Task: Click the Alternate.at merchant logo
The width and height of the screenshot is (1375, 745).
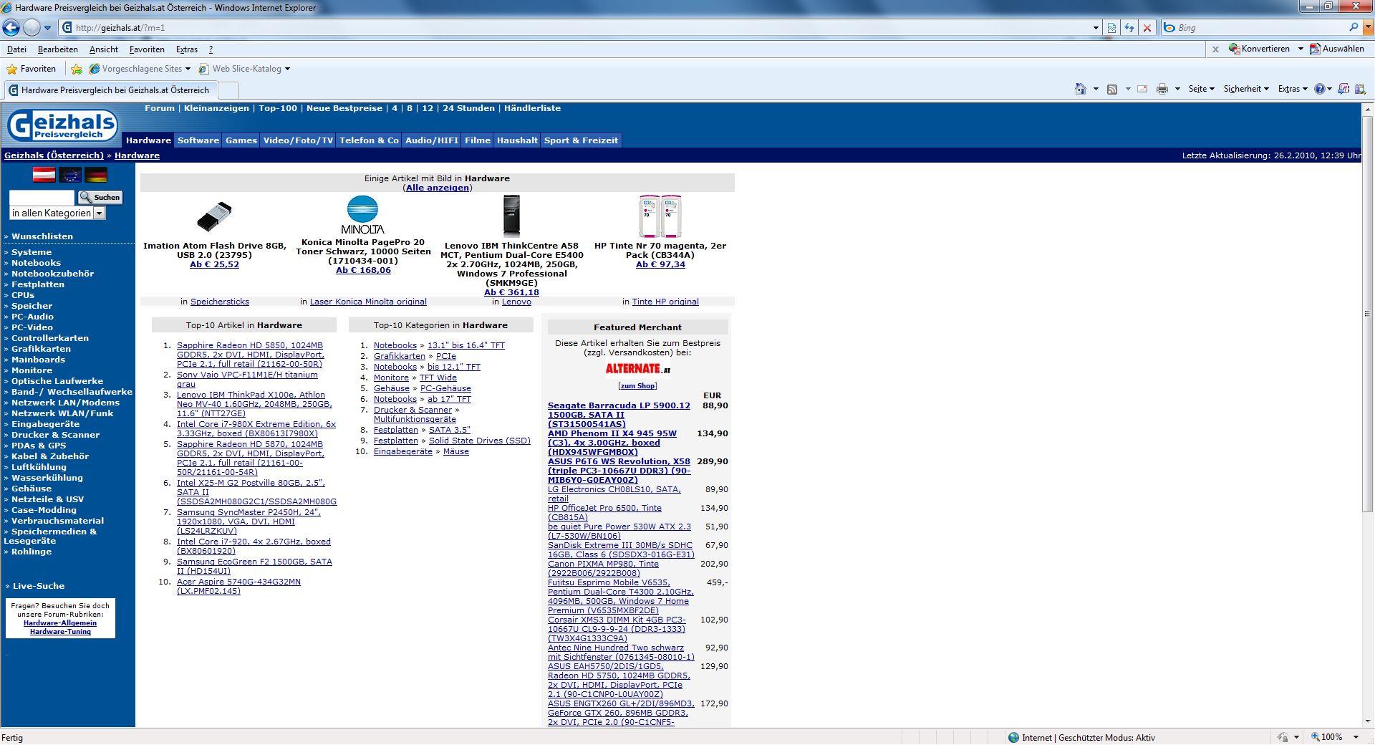Action: (x=638, y=369)
